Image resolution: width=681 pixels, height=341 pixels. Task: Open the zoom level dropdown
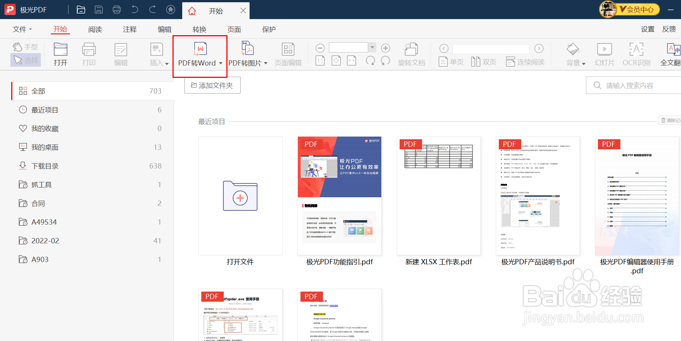click(x=372, y=47)
